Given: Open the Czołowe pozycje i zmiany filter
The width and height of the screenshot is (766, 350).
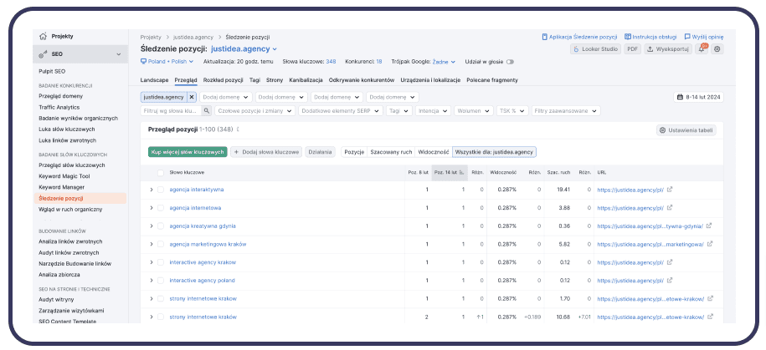Looking at the screenshot, I should pos(255,110).
